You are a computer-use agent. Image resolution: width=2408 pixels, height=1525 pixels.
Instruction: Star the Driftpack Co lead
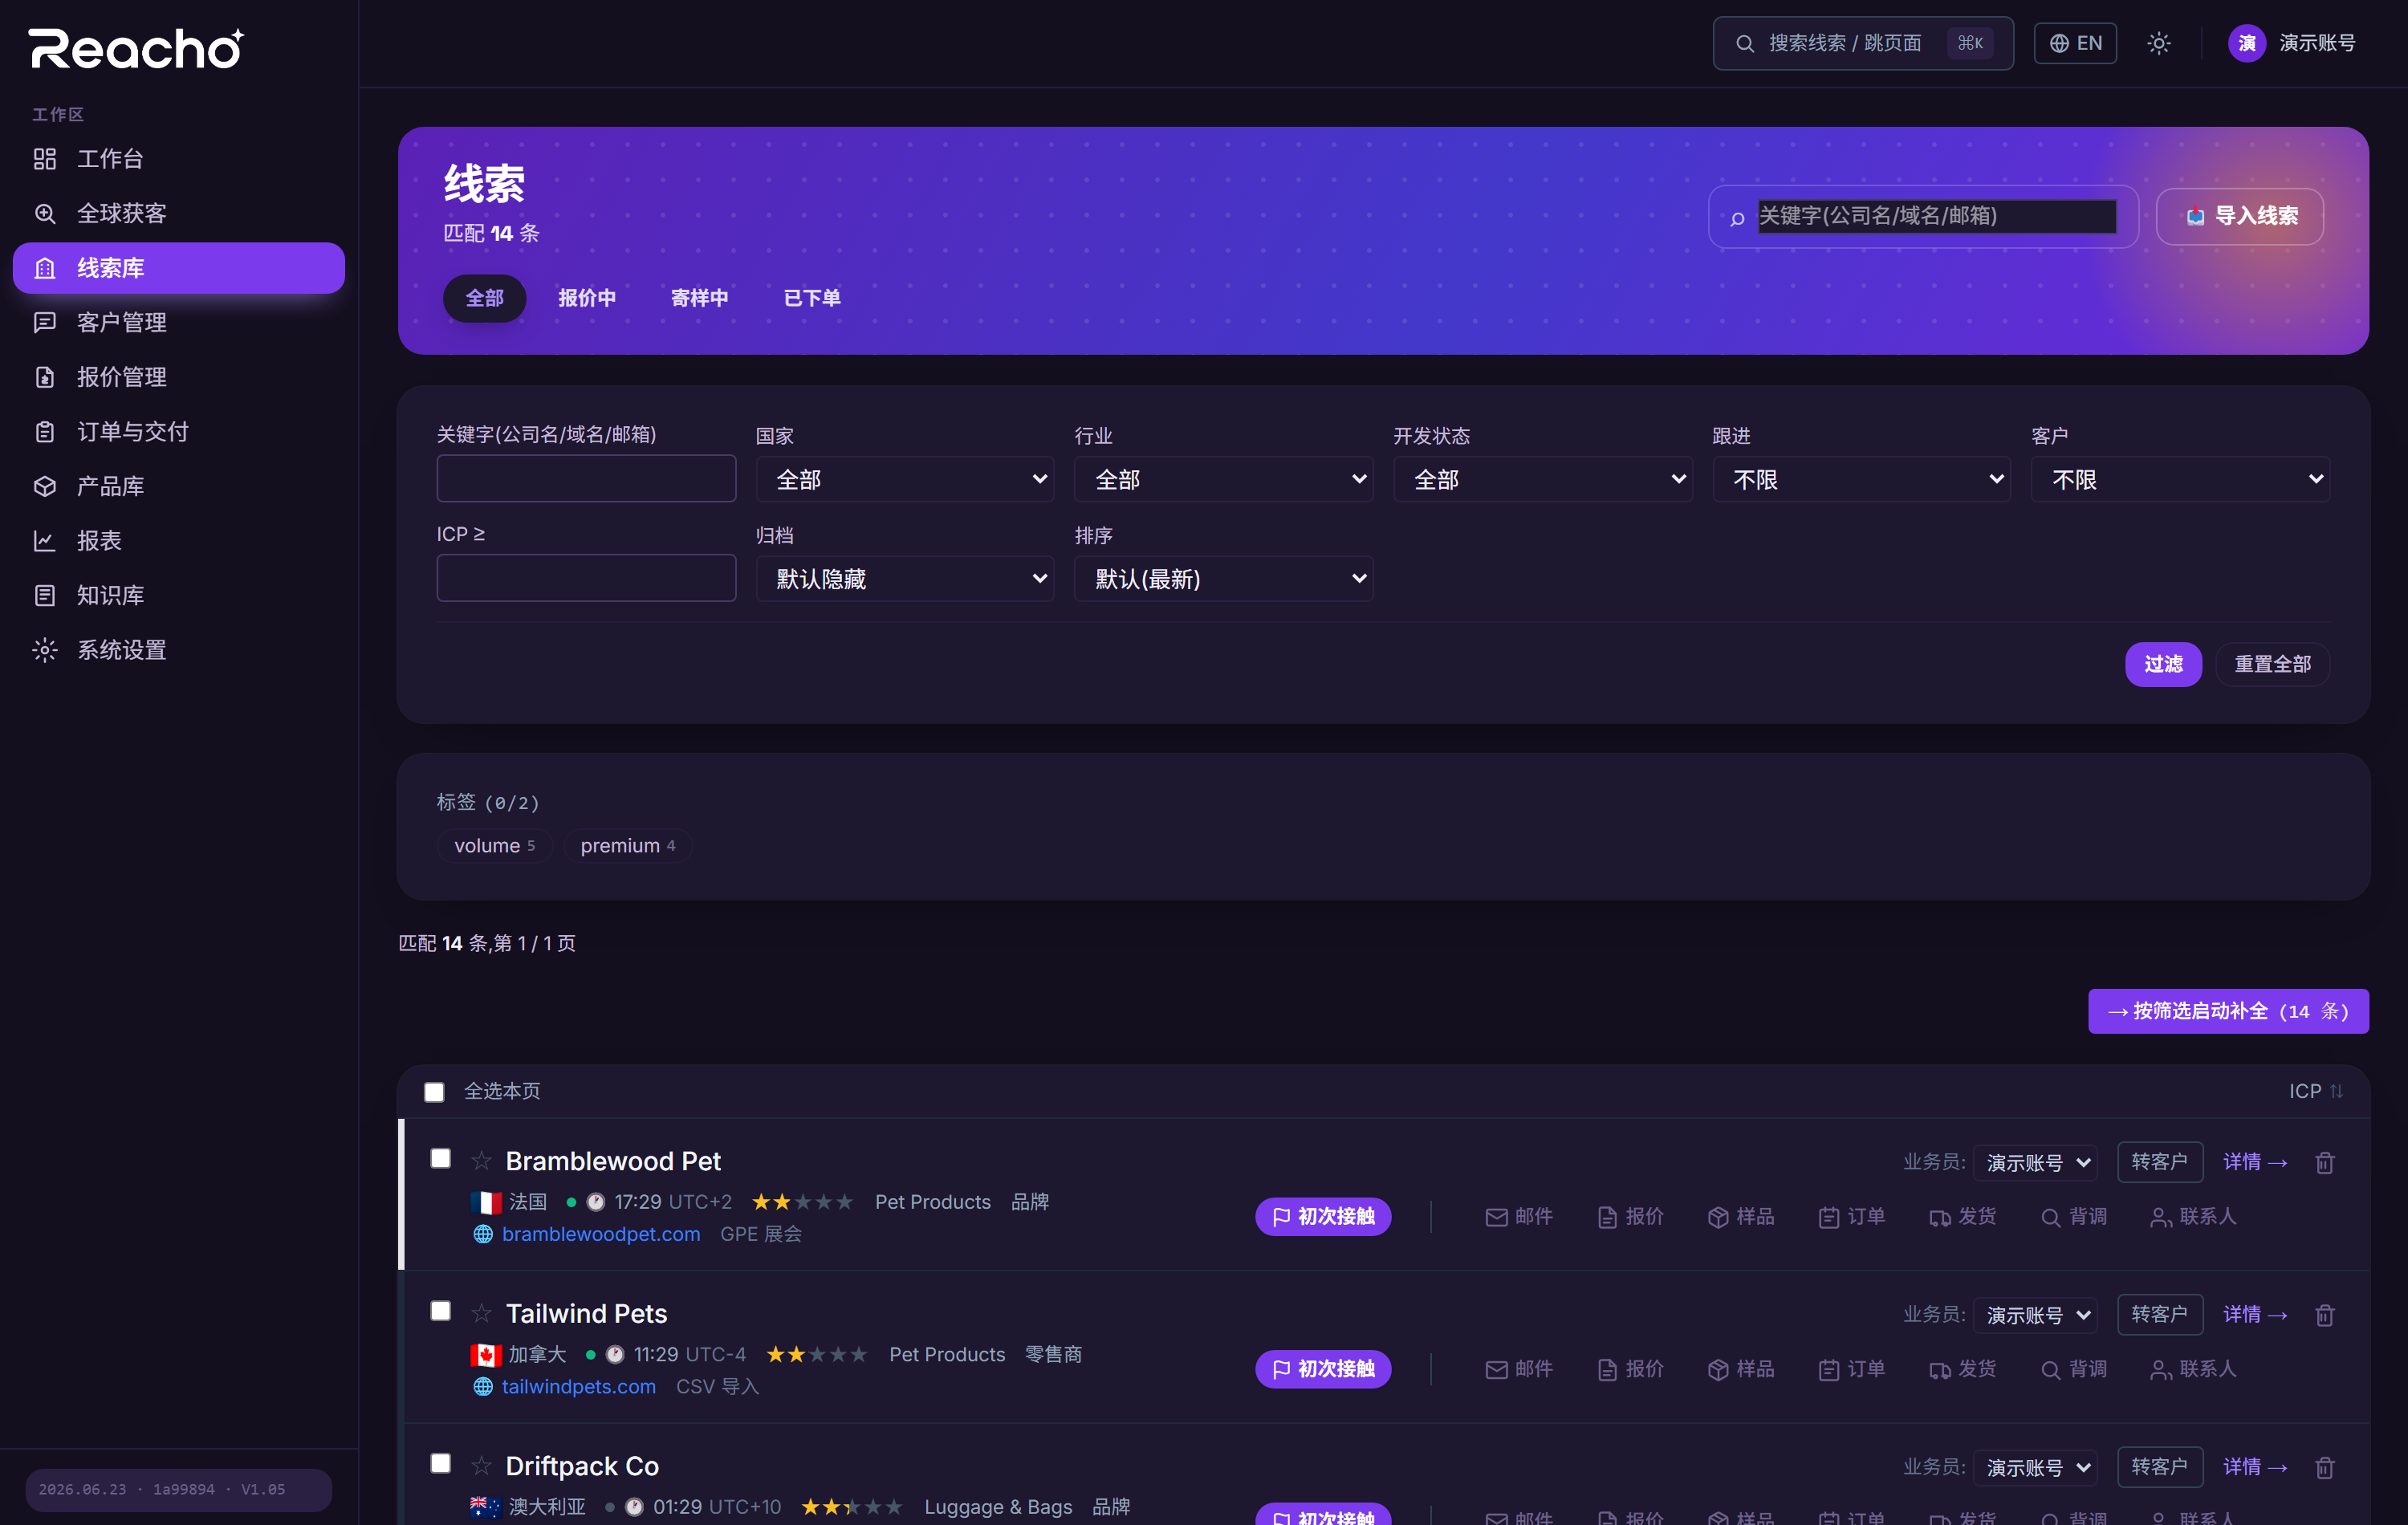click(x=481, y=1465)
